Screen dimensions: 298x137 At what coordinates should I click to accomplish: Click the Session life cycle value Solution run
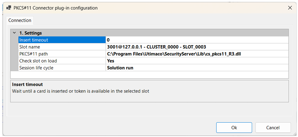(120, 68)
